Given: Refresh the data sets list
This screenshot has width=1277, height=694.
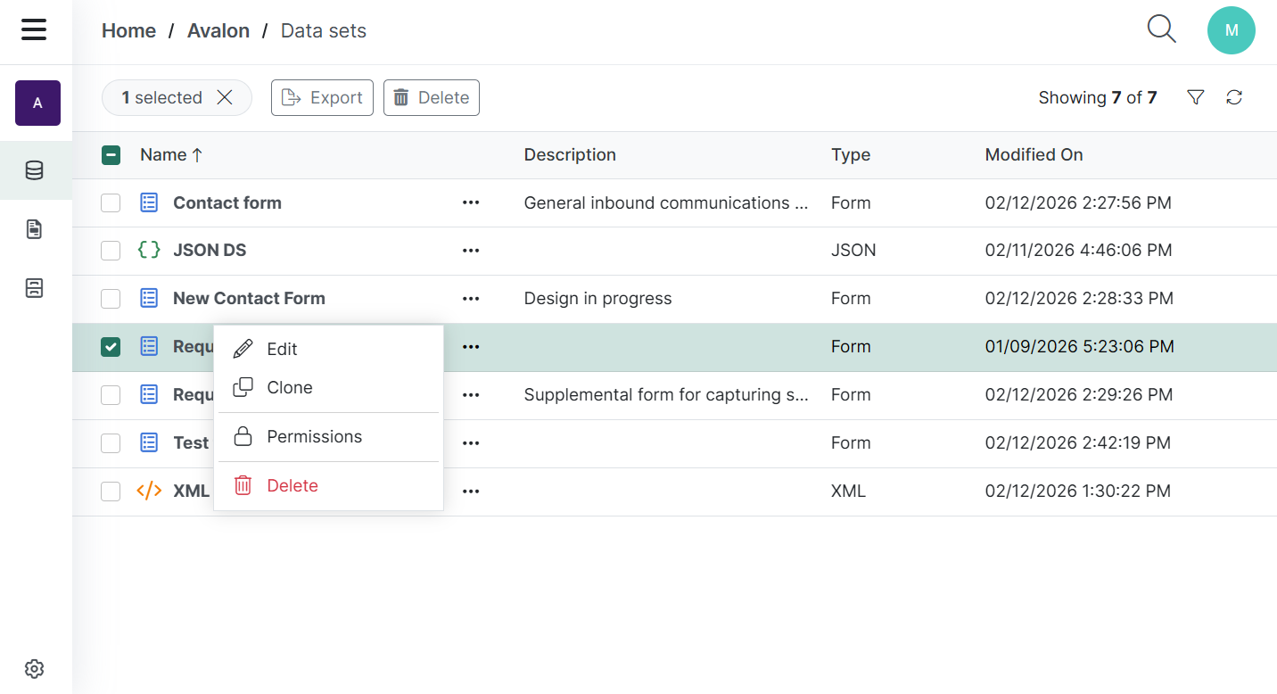Looking at the screenshot, I should (1234, 98).
